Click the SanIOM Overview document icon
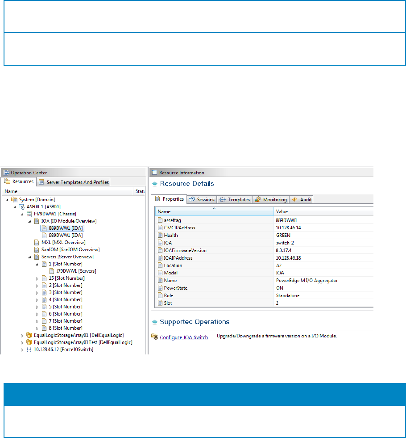The height and width of the screenshot is (438, 406). 37,249
